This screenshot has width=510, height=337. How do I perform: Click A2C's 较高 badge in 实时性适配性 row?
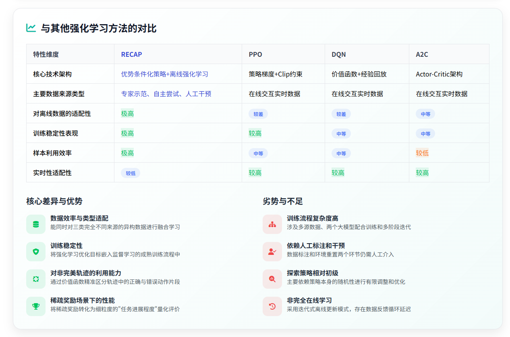click(422, 173)
